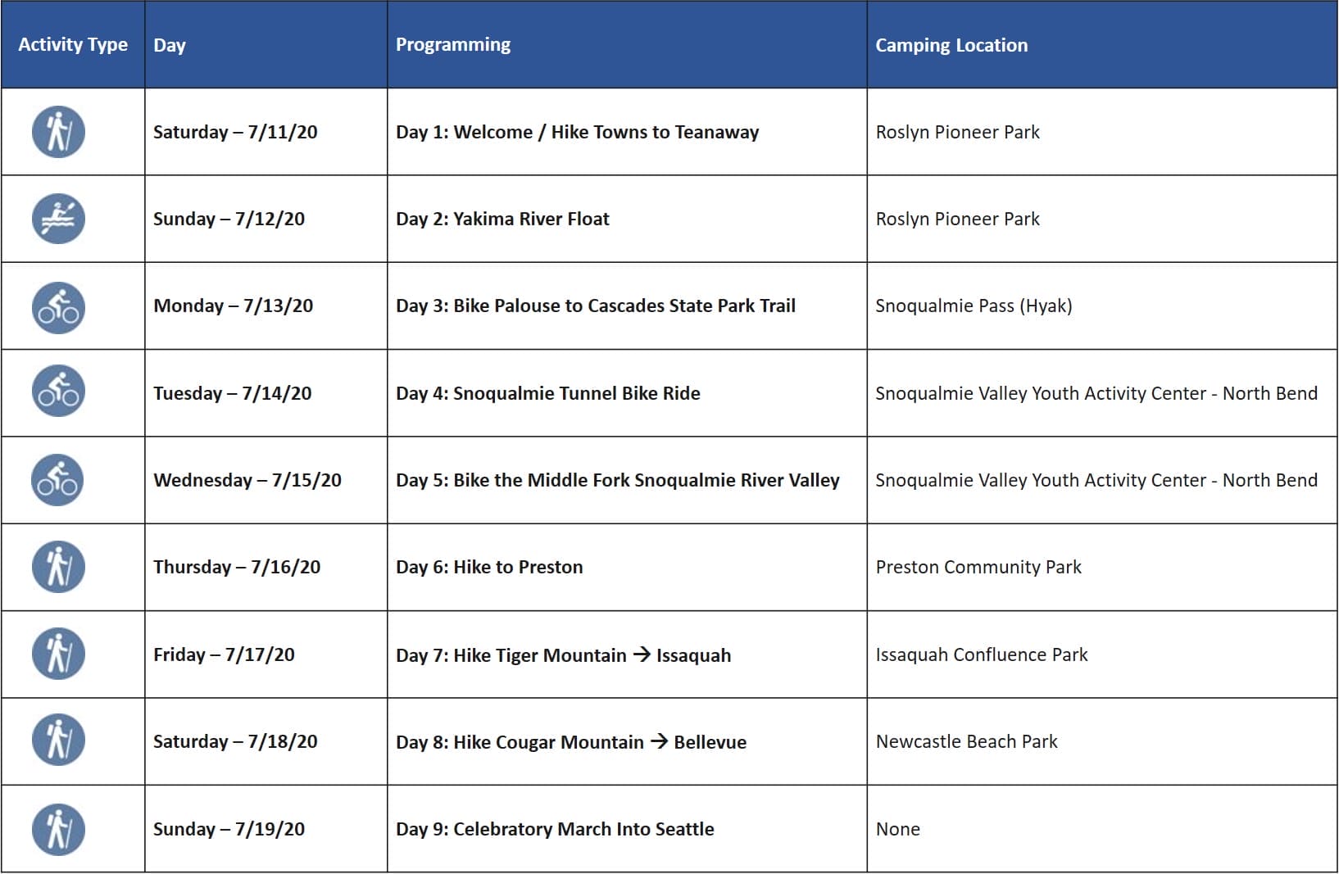Viewport: 1339px width, 874px height.
Task: Click the bike icon for Monday 7/13/20
Action: tap(58, 307)
